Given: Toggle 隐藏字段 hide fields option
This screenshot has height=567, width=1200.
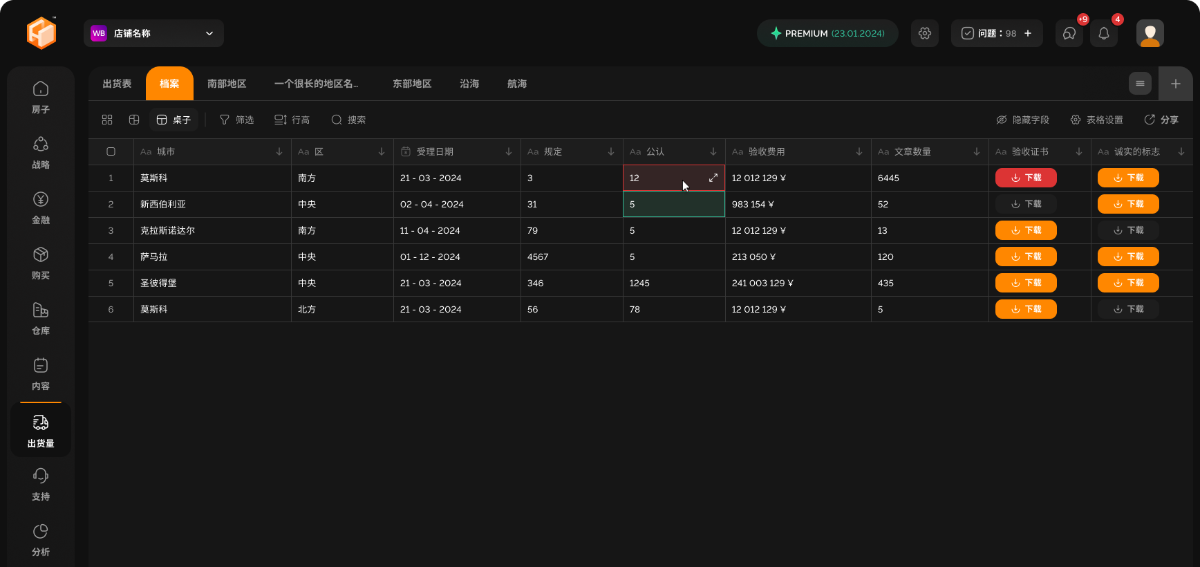Looking at the screenshot, I should 1022,120.
